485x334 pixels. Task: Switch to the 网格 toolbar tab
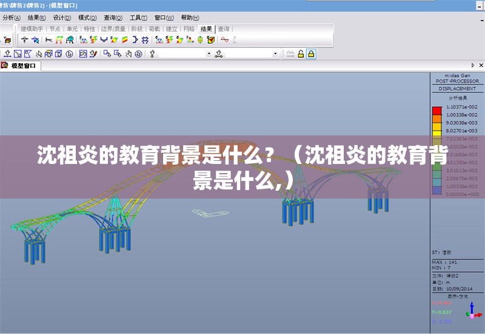189,29
